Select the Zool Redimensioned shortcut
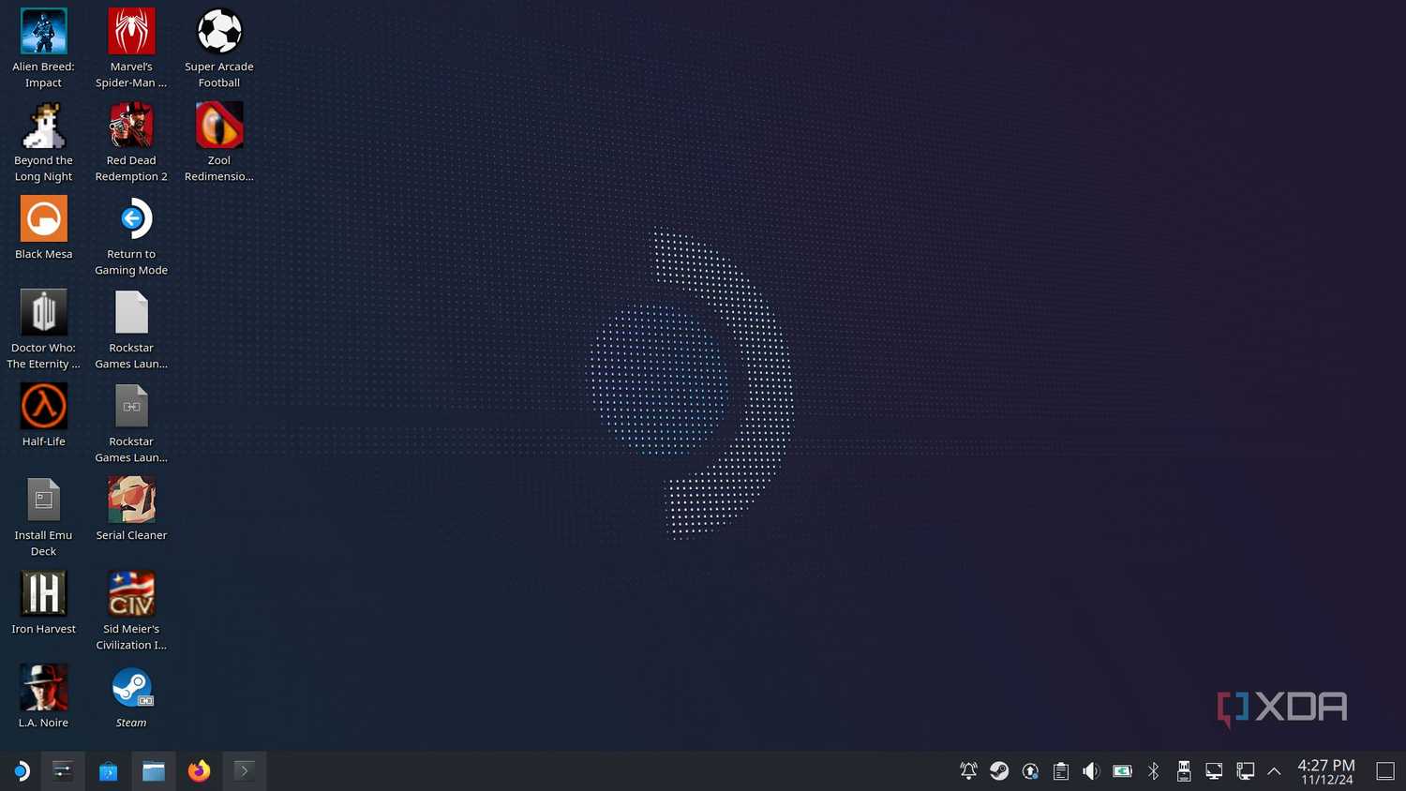The width and height of the screenshot is (1406, 791). [219, 142]
